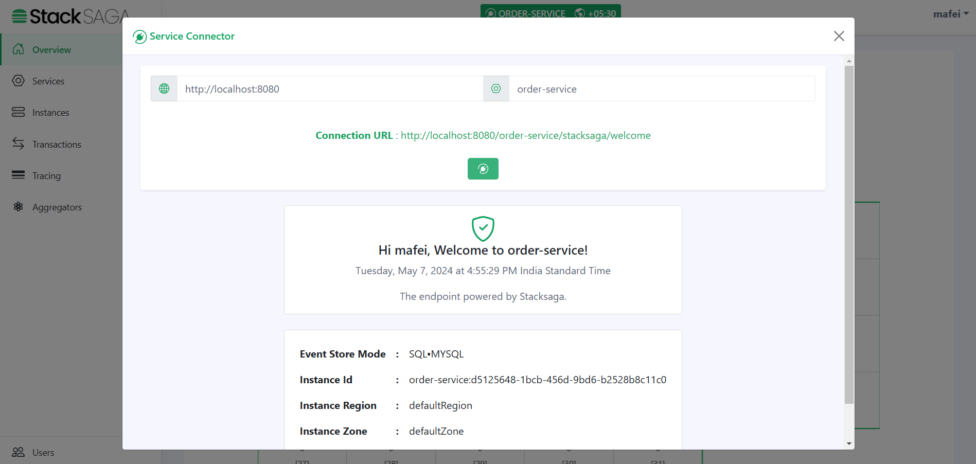Click the date and time text
Image resolution: width=976 pixels, height=464 pixels.
click(x=483, y=271)
